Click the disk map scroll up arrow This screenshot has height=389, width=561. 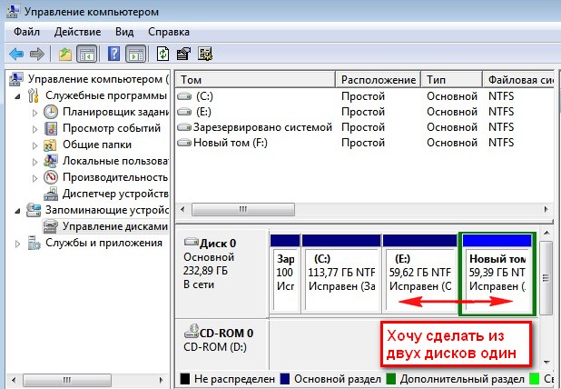click(546, 234)
